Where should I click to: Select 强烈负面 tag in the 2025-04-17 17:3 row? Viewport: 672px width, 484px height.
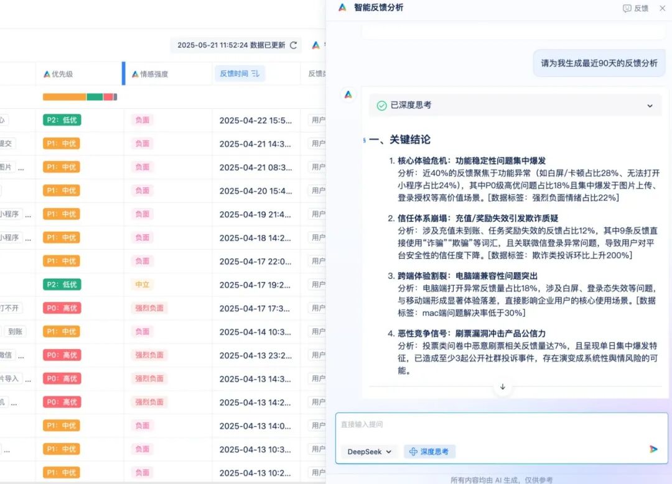(x=149, y=308)
